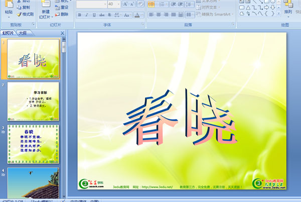Open the font size dropdown showing 40
Viewport: 301px width, 202px height.
[x=118, y=4]
